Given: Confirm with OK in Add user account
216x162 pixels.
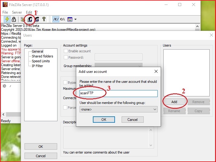Looking at the screenshot, I should pos(104,119).
